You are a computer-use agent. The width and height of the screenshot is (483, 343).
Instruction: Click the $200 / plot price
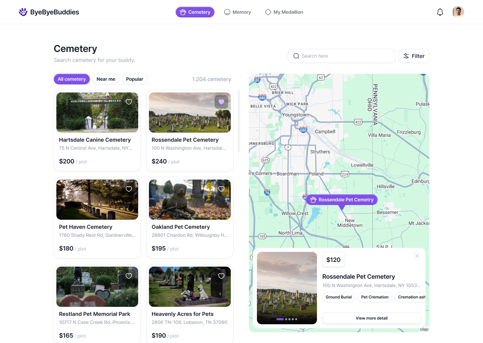coord(73,161)
